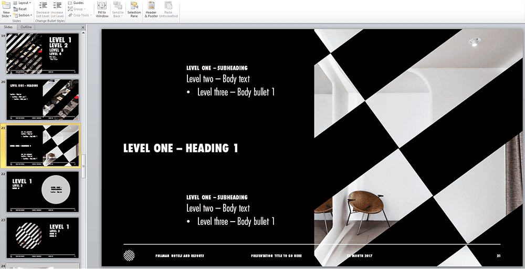Click the slide number 21 in footer
Screen dimensions: 525x270
499,256
